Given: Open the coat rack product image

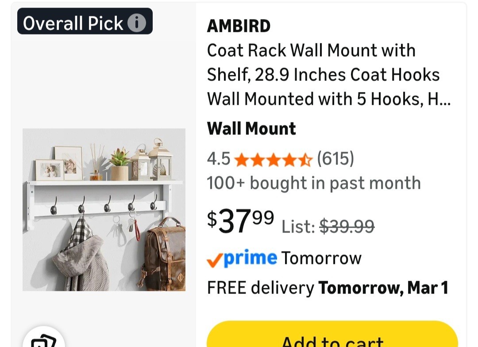Looking at the screenshot, I should pos(104,210).
